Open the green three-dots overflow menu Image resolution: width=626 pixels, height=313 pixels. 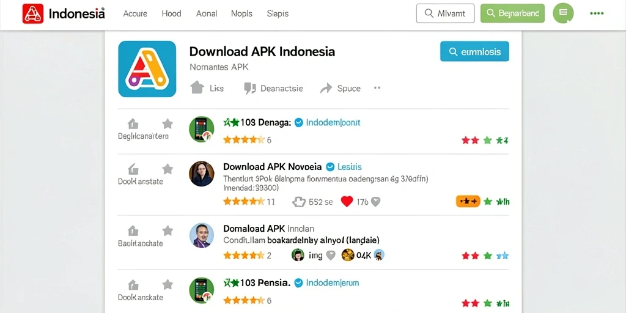coord(597,13)
